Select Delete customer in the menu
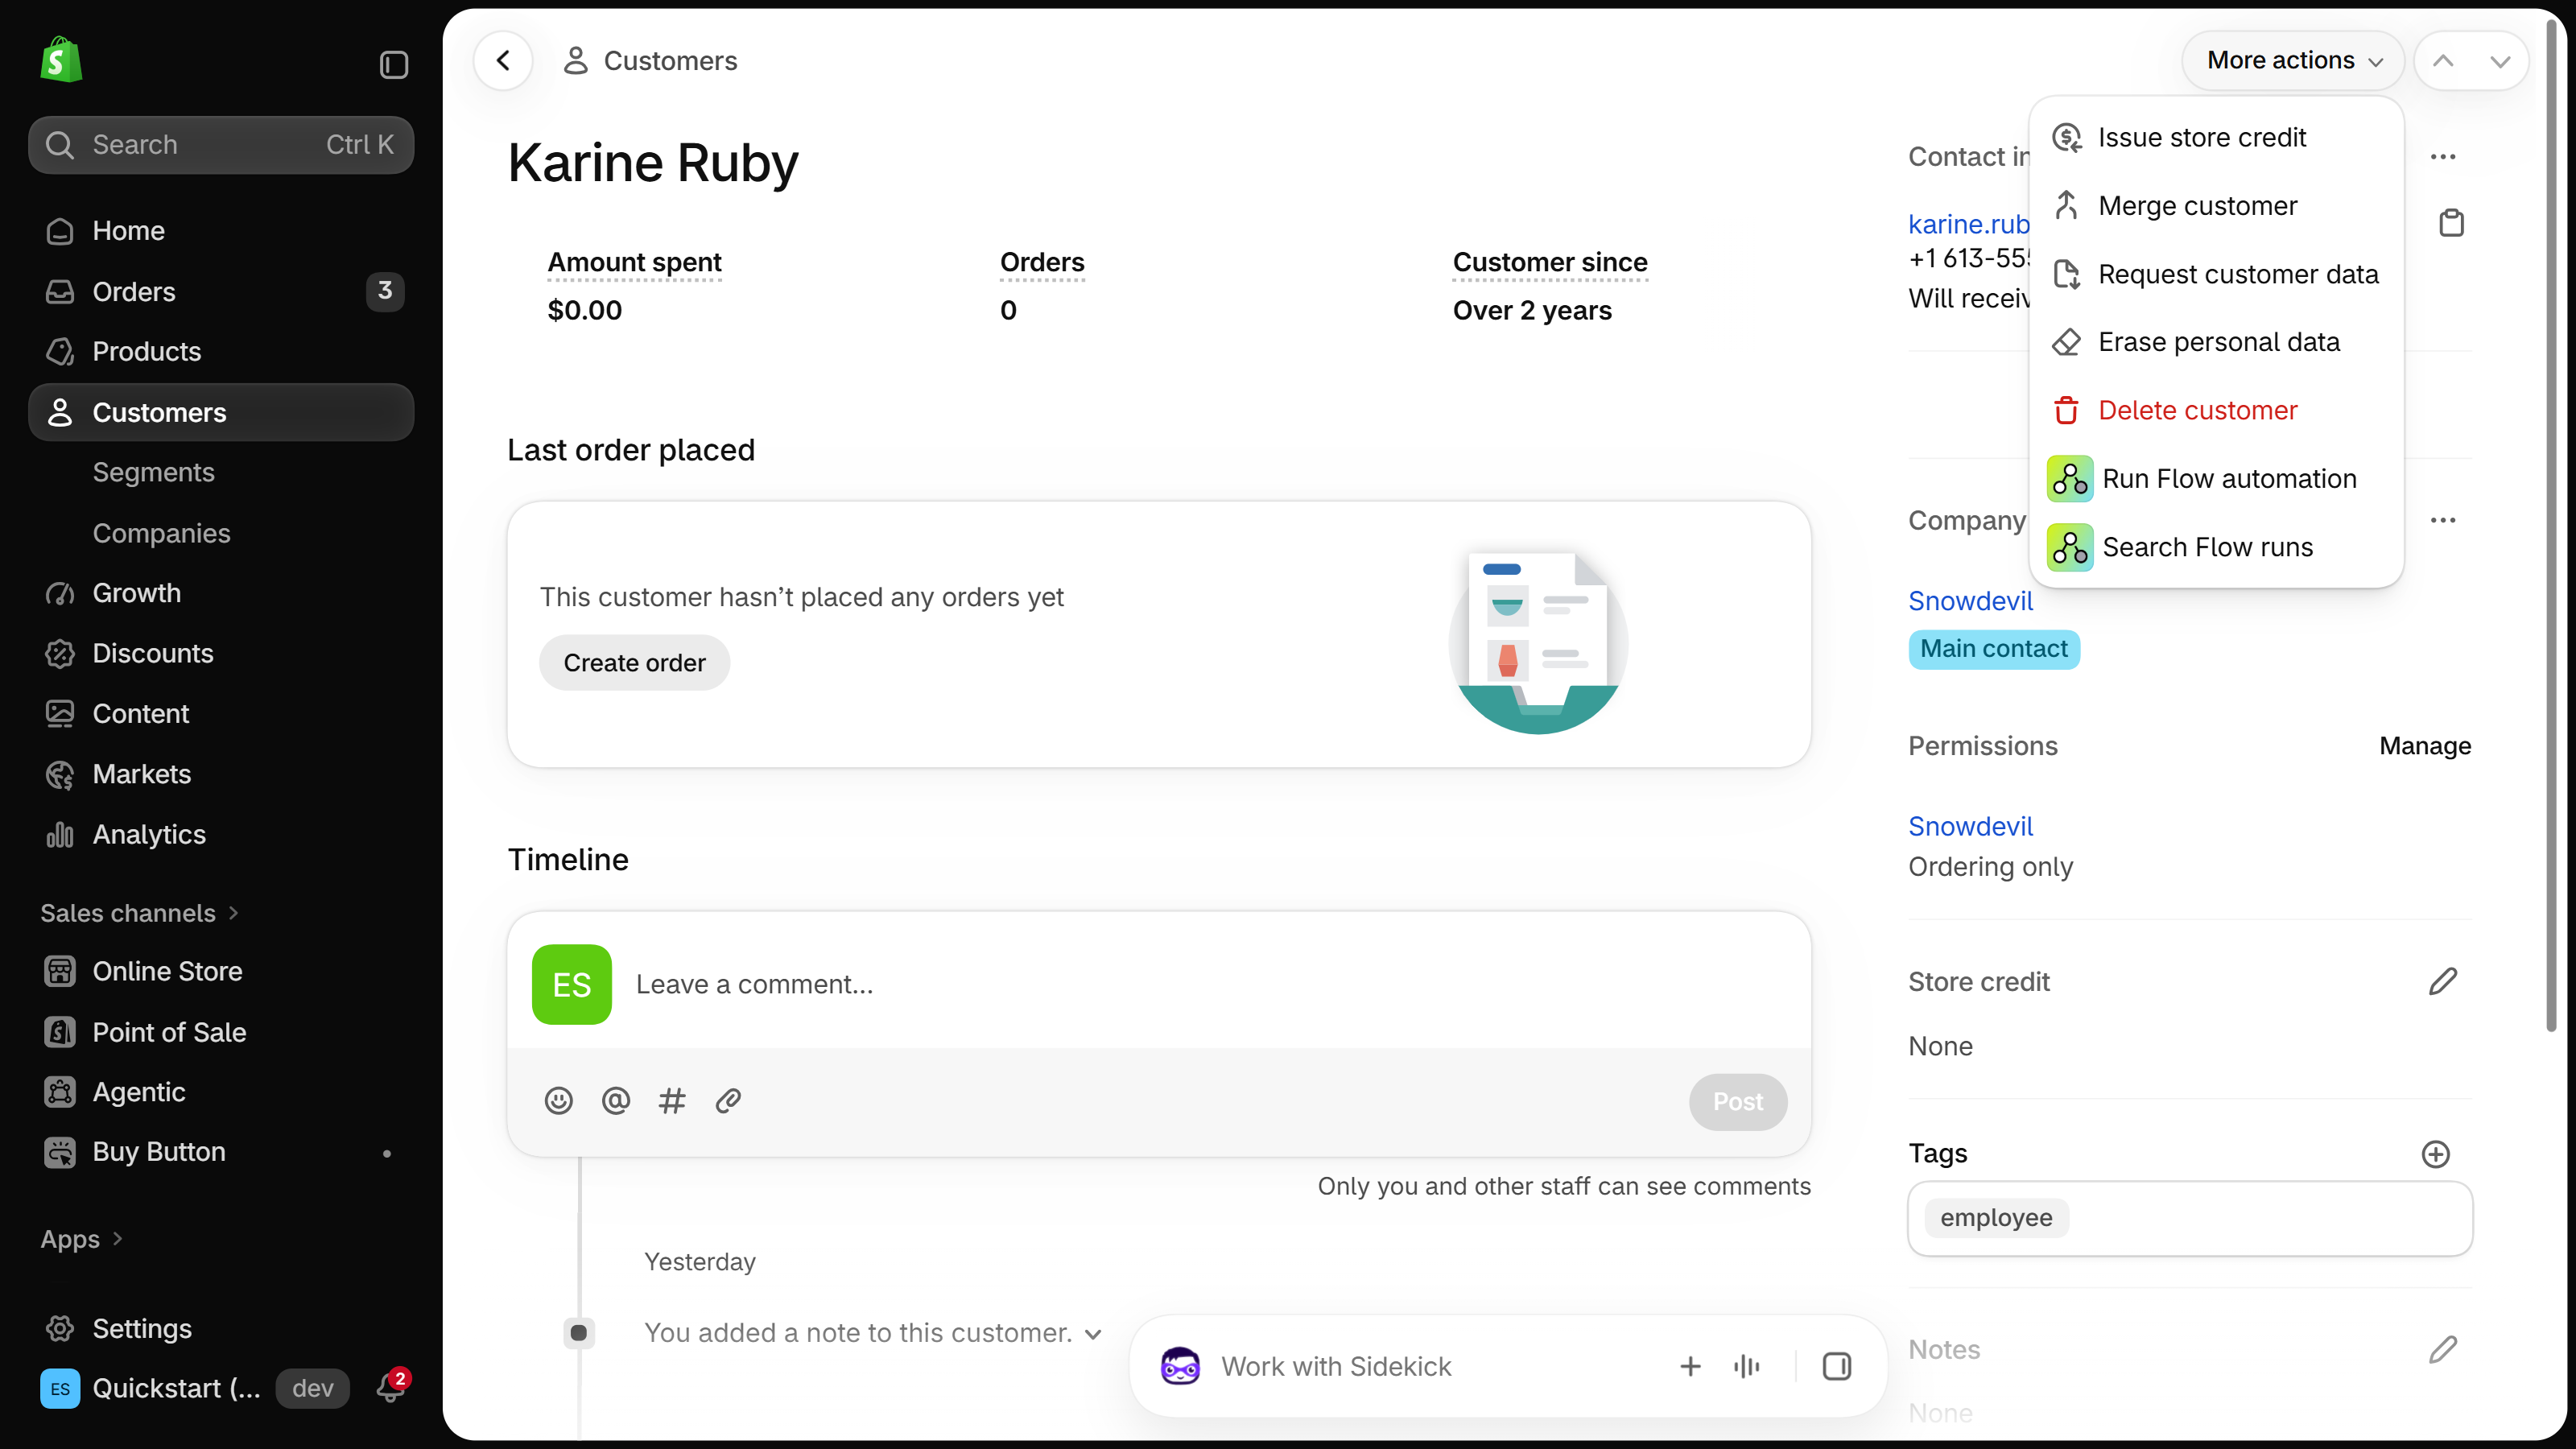Viewport: 2576px width, 1449px height. click(x=2216, y=410)
